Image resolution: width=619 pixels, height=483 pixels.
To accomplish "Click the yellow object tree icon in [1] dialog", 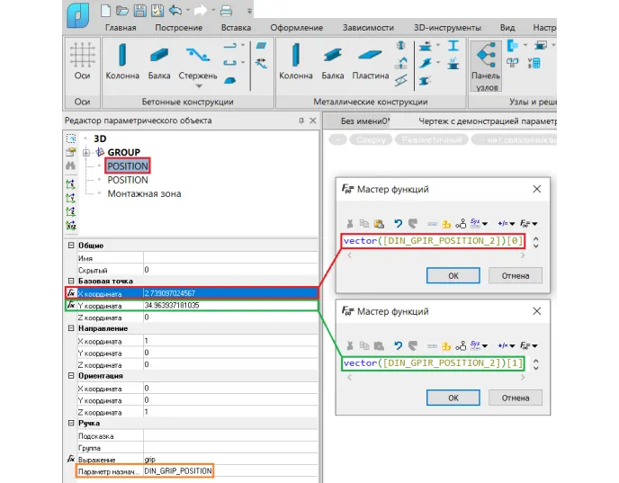I will click(x=446, y=346).
